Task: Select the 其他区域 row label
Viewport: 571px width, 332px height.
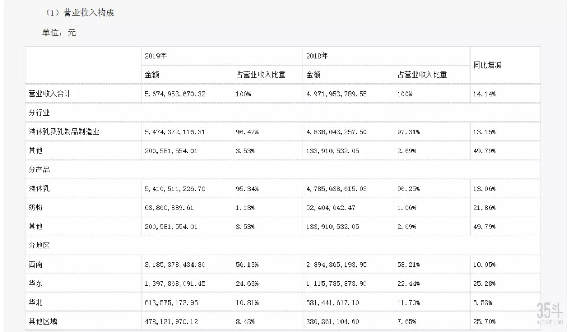Action: [x=42, y=321]
